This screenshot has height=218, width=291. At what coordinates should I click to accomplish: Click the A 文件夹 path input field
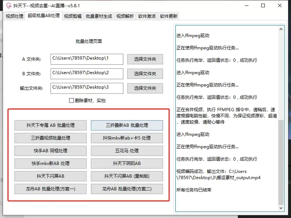point(87,59)
